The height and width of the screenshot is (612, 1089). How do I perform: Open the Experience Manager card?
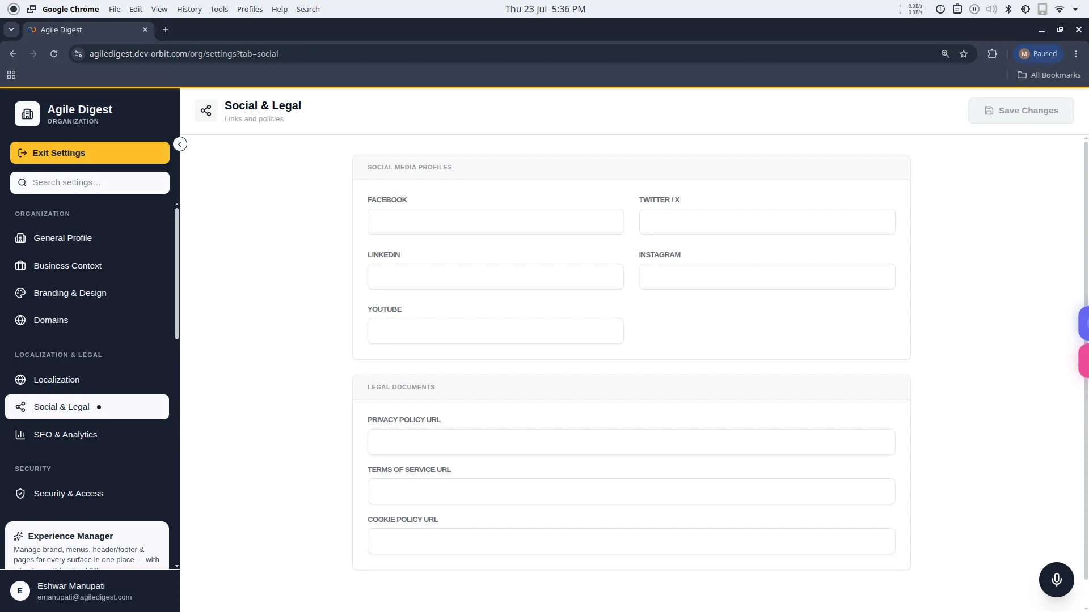coord(87,545)
